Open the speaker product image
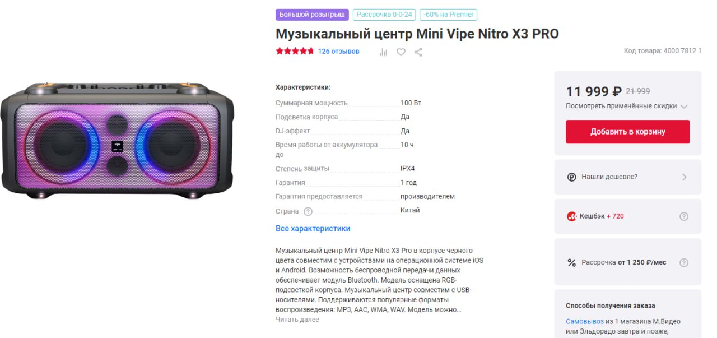Viewport: 717px width, 338px height. [117, 141]
